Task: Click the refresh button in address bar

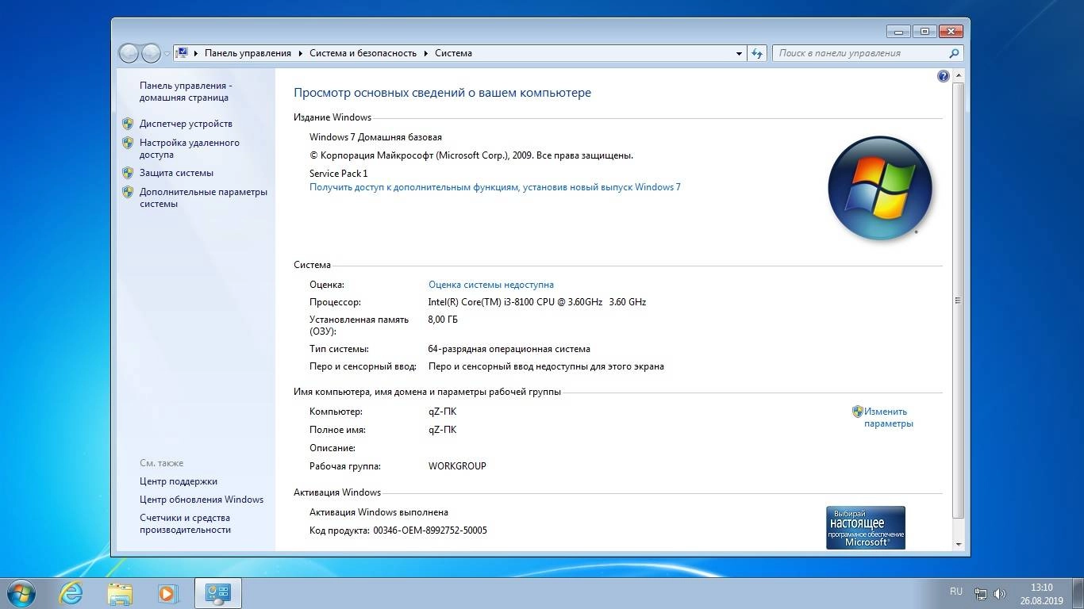Action: (x=757, y=53)
